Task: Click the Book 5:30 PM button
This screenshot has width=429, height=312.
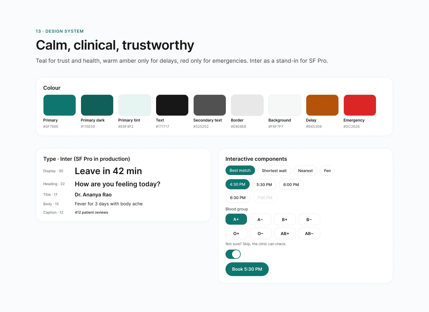Action: [x=247, y=269]
